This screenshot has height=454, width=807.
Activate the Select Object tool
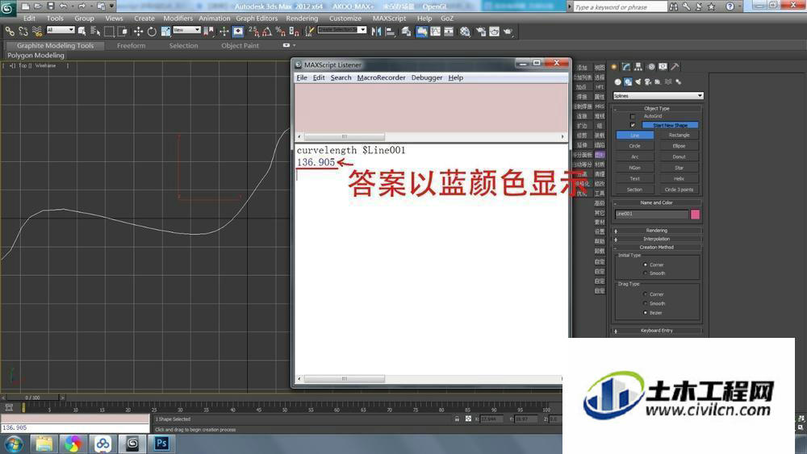point(82,31)
